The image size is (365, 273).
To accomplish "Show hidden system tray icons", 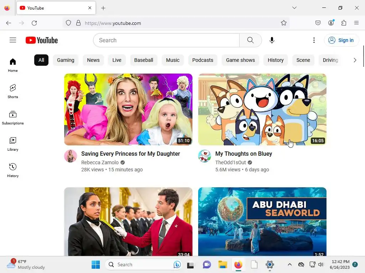I will 289,264.
